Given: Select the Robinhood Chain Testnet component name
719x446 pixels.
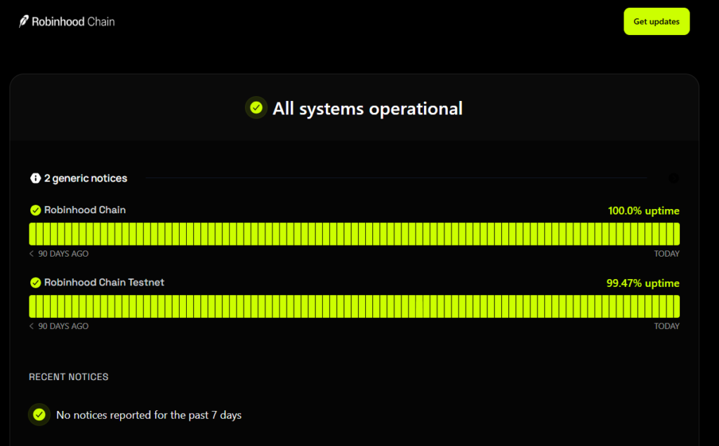Looking at the screenshot, I should pos(104,282).
